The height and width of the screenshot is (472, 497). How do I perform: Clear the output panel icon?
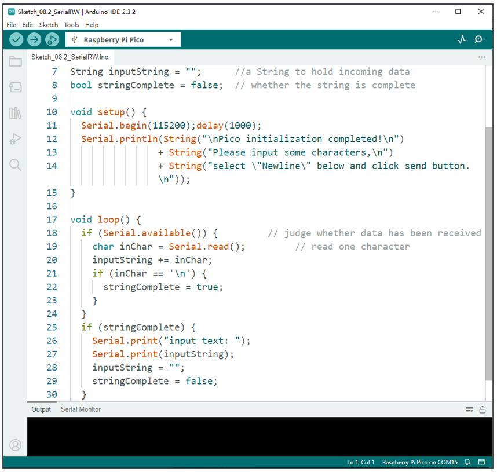pyautogui.click(x=469, y=409)
